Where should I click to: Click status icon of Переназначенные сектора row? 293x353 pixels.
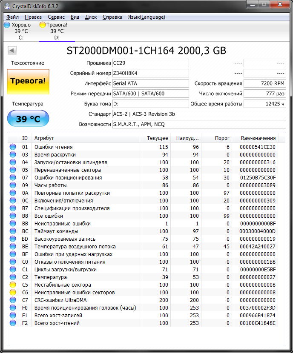(x=13, y=170)
